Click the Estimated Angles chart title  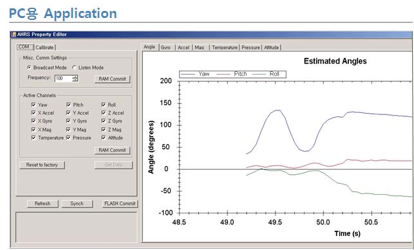tap(335, 61)
